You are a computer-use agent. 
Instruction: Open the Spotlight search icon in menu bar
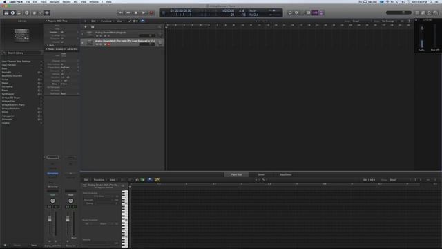[x=431, y=1]
